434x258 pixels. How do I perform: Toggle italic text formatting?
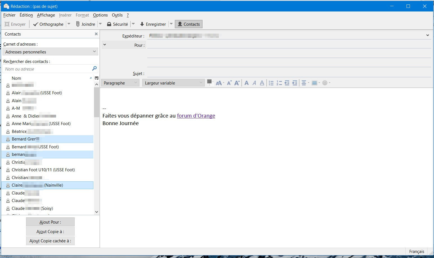tap(254, 83)
